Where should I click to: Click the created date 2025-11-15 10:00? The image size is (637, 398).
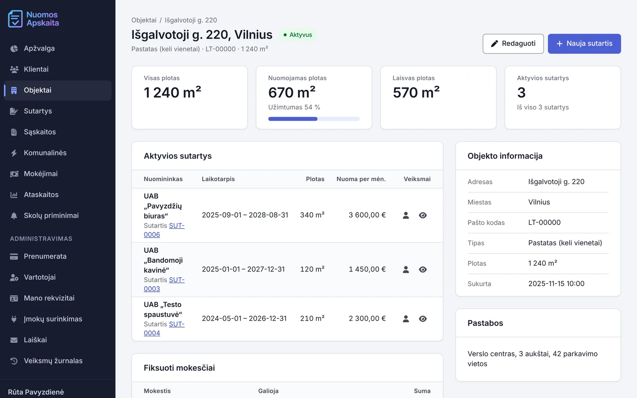[556, 284]
